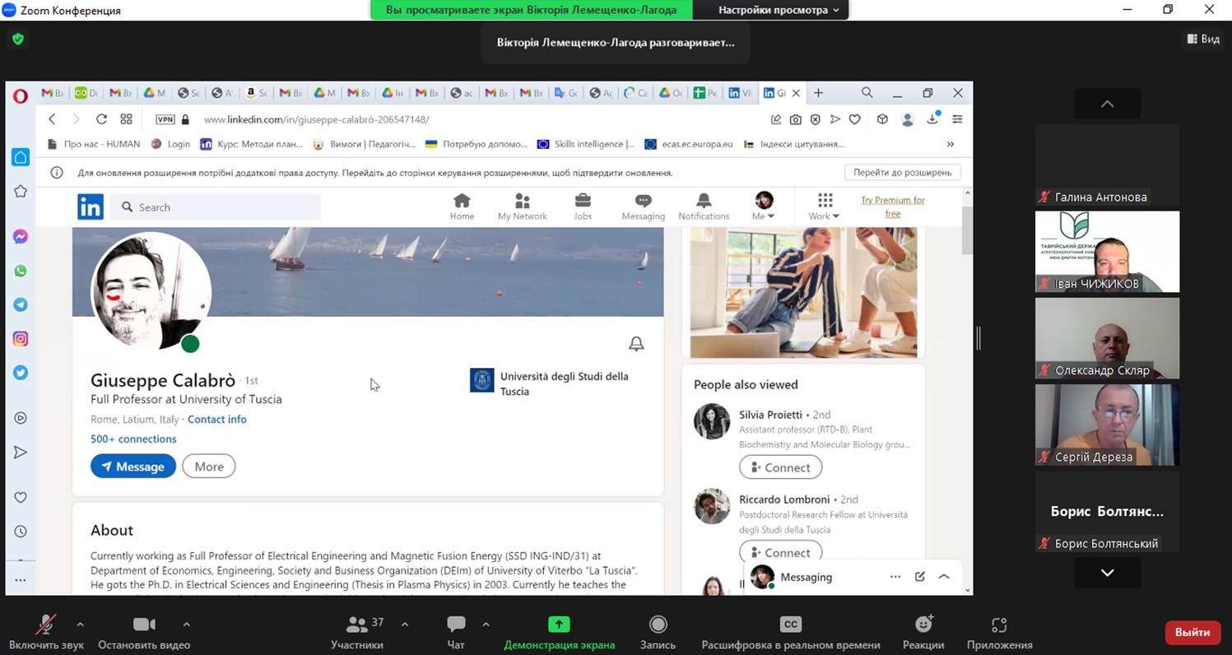Open Настройки просмотра view options dropdown
This screenshot has width=1232, height=655.
coord(778,10)
